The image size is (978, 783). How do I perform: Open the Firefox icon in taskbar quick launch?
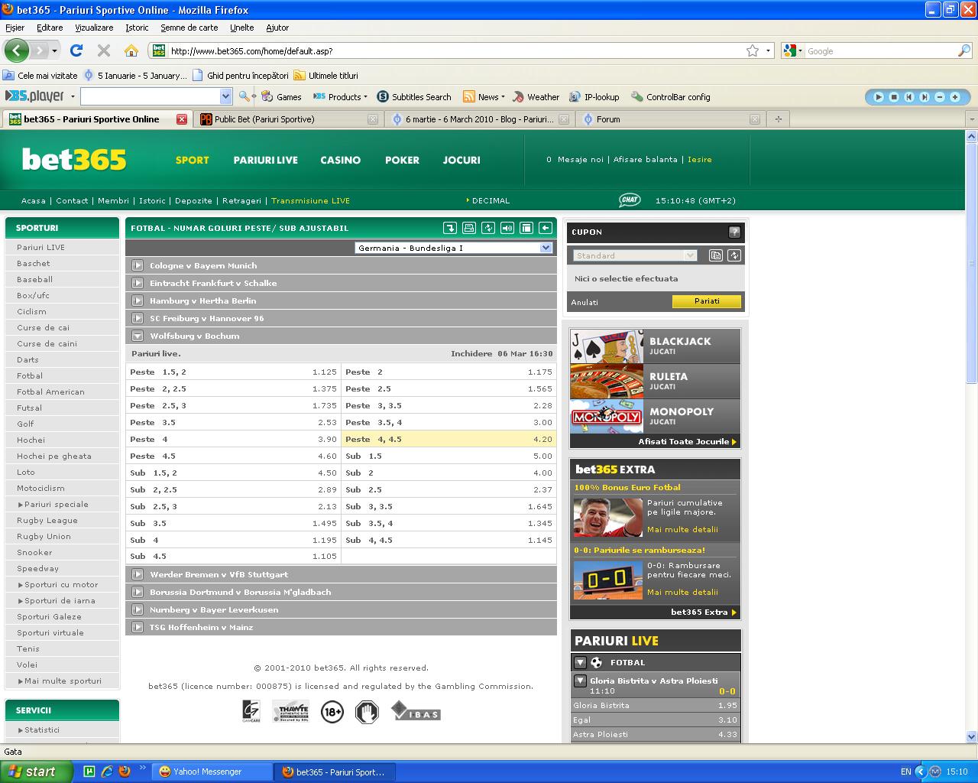pyautogui.click(x=124, y=772)
